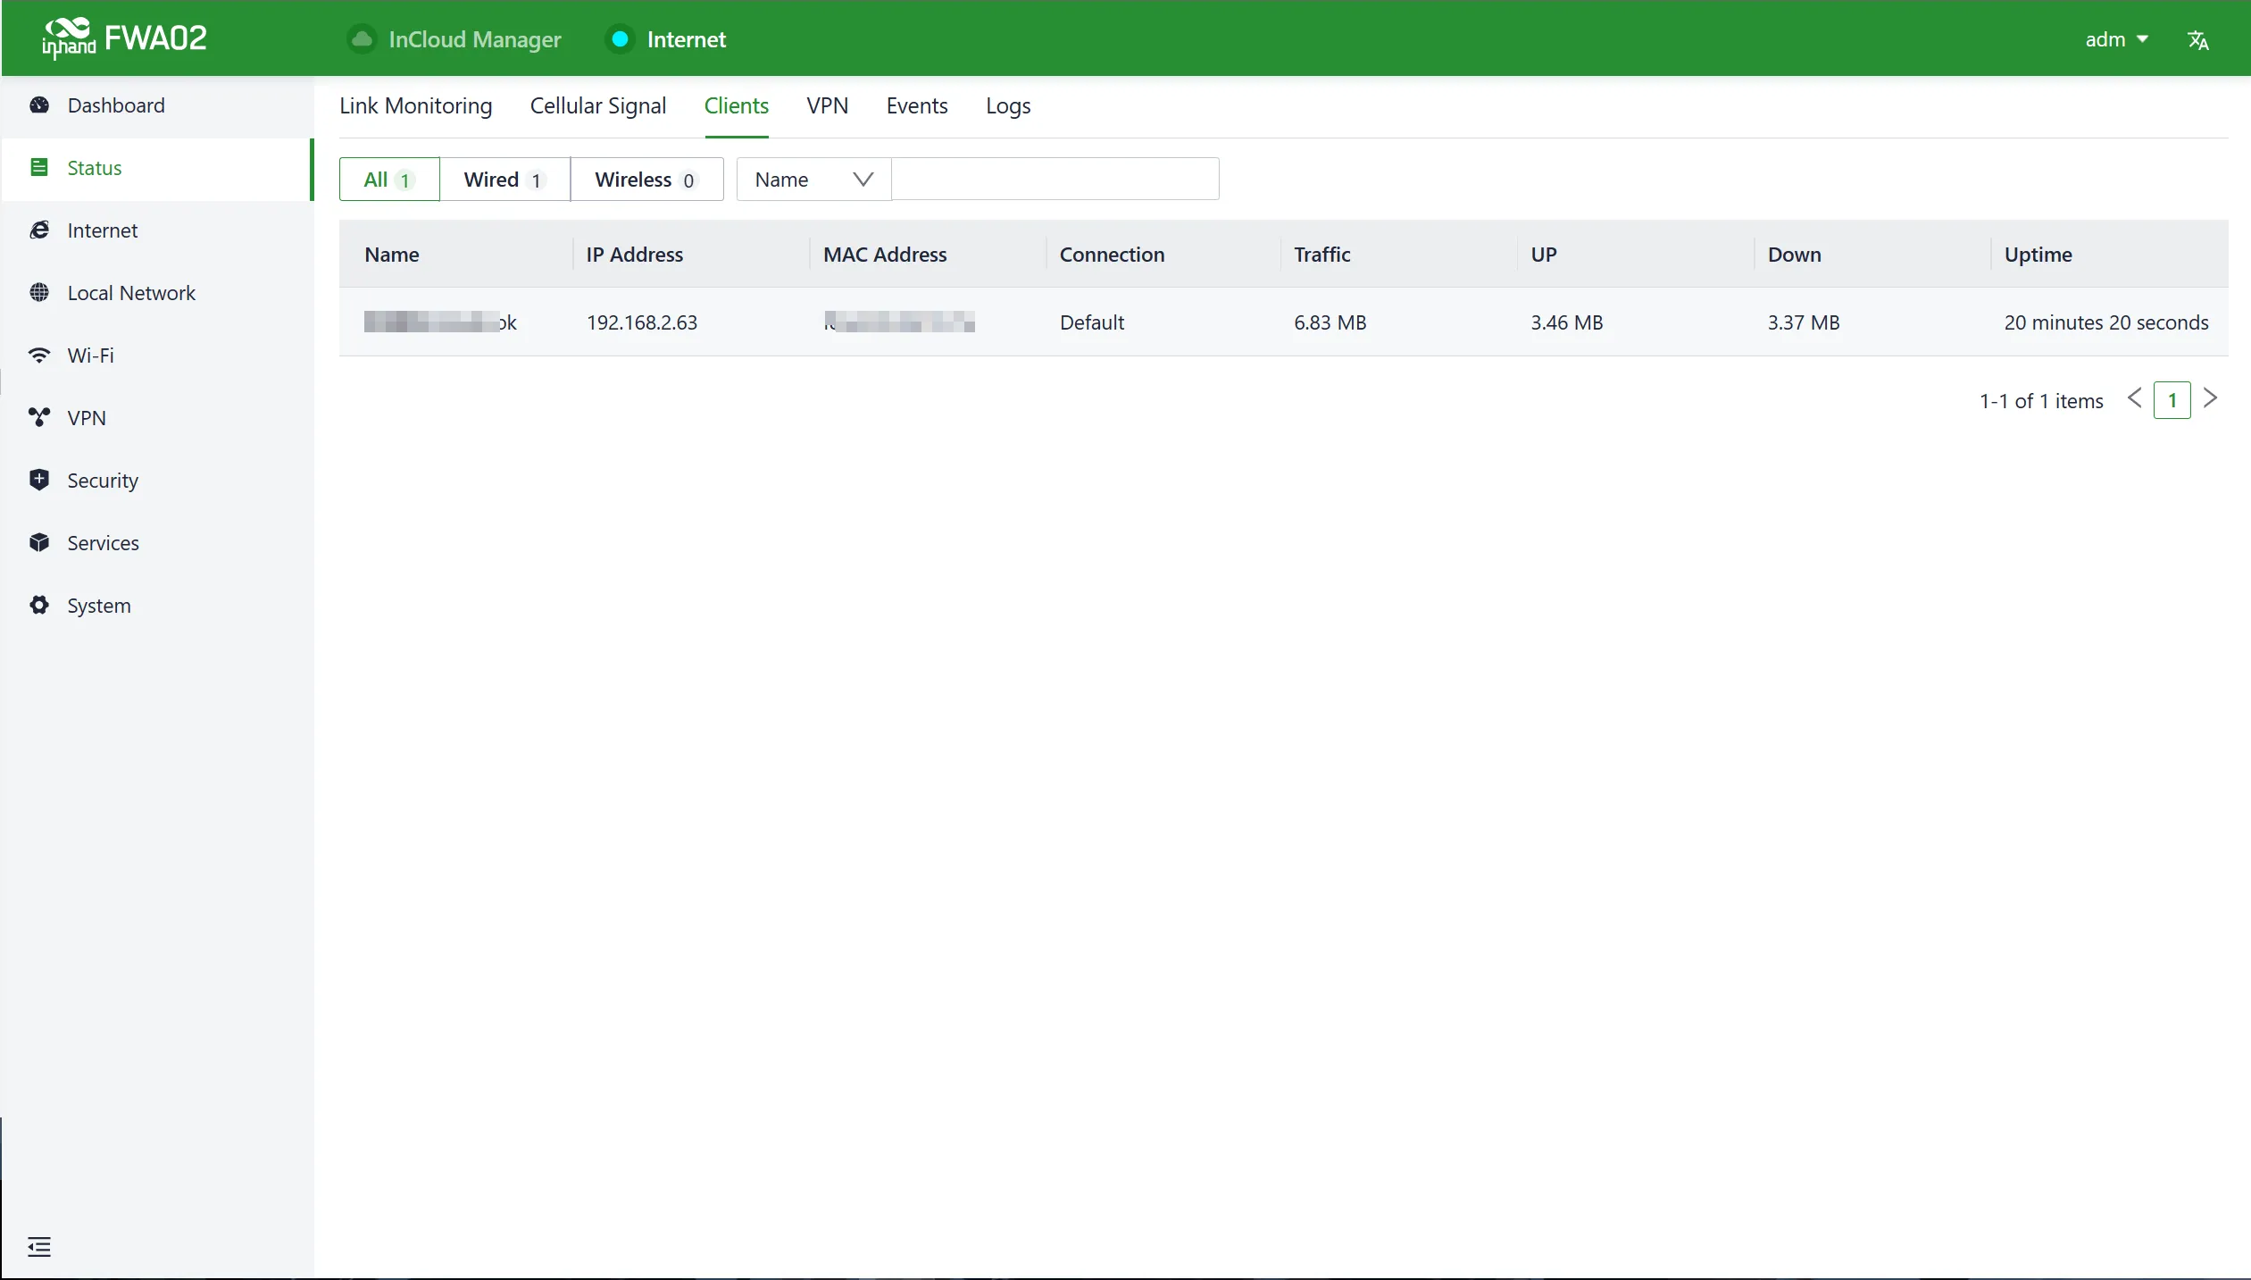The height and width of the screenshot is (1280, 2251).
Task: Filter clients by Wireless
Action: coord(646,180)
